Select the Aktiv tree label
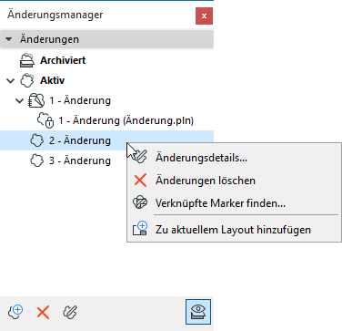The width and height of the screenshot is (342, 331). tap(52, 80)
